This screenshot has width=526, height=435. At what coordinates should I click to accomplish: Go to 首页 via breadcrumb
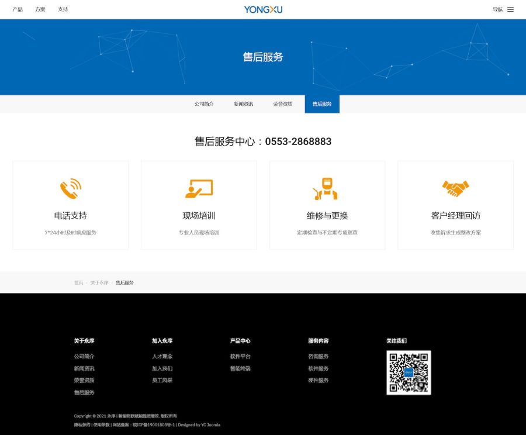[x=78, y=282]
